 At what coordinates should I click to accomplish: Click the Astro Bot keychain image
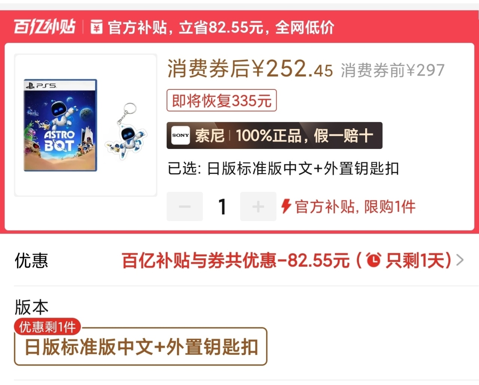(127, 130)
